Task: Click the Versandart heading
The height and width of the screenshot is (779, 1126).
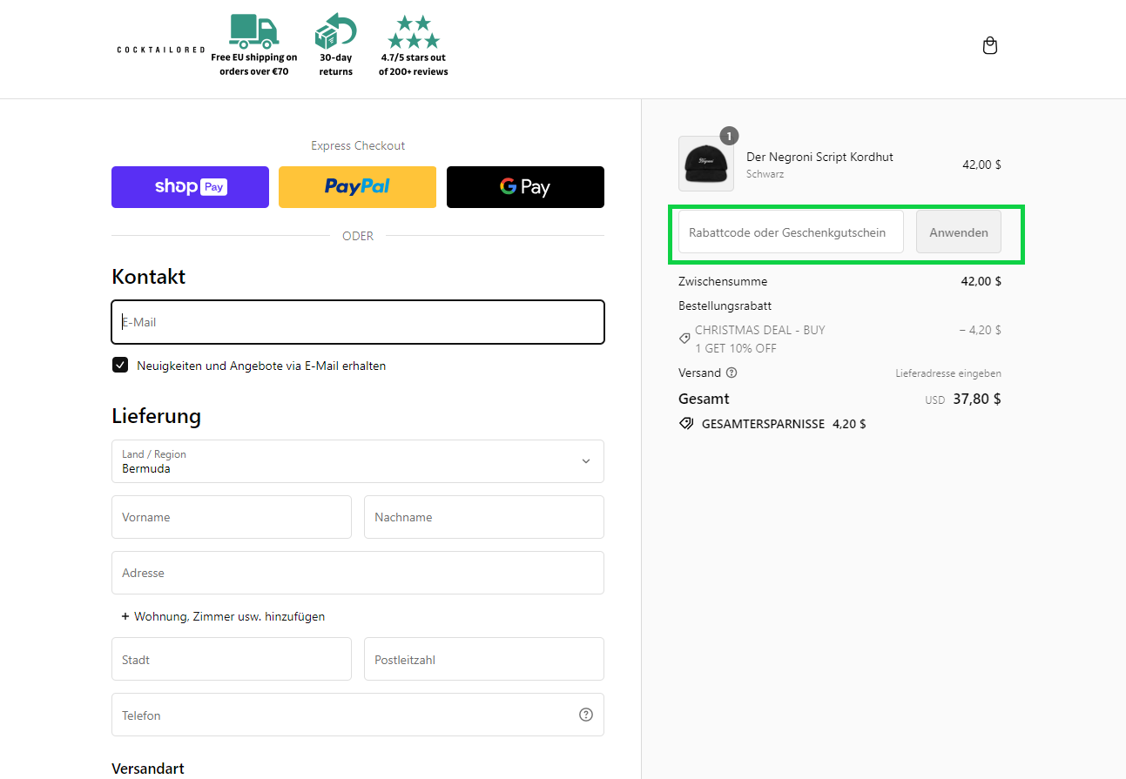Action: 148,769
